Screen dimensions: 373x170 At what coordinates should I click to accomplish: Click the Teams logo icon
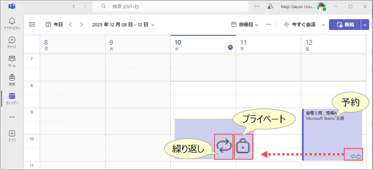(12, 6)
